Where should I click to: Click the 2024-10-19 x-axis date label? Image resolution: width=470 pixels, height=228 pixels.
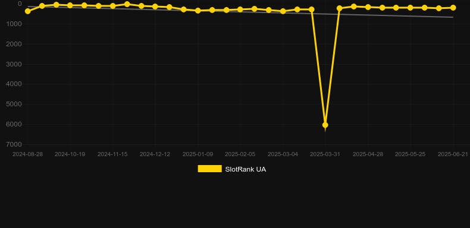click(70, 154)
